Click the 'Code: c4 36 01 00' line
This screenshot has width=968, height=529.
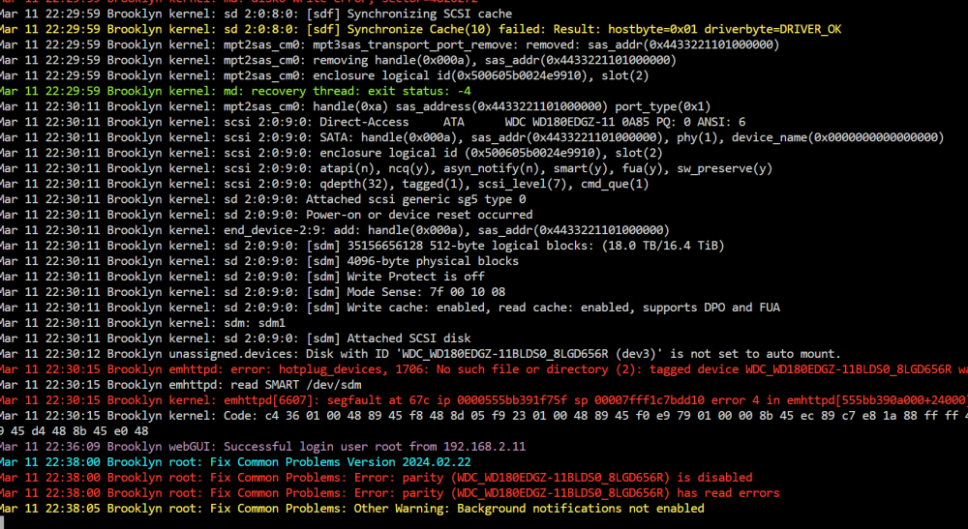pos(484,415)
